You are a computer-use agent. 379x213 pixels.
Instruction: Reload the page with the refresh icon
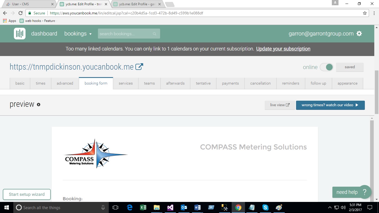(x=21, y=13)
